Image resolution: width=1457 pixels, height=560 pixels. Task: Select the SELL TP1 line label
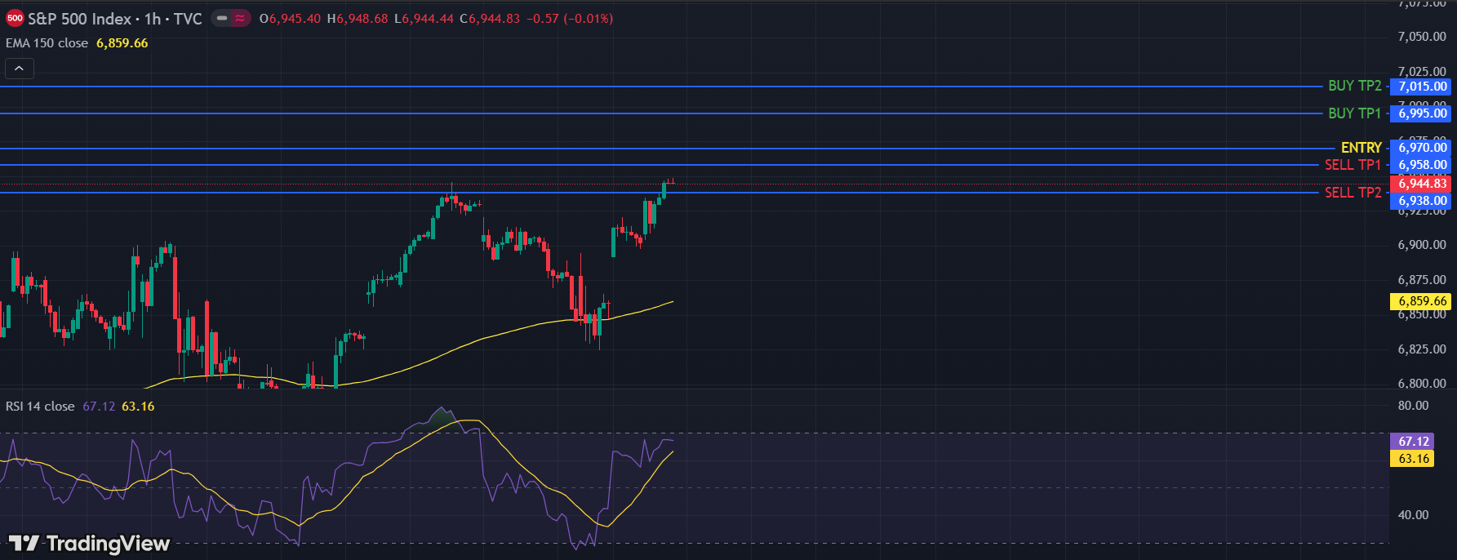coord(1353,165)
